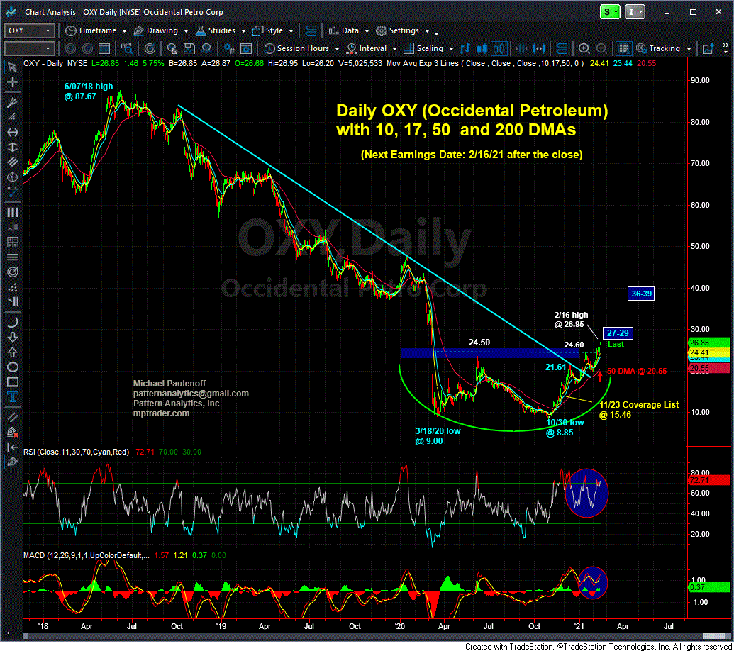Click the Tracking button

(658, 48)
